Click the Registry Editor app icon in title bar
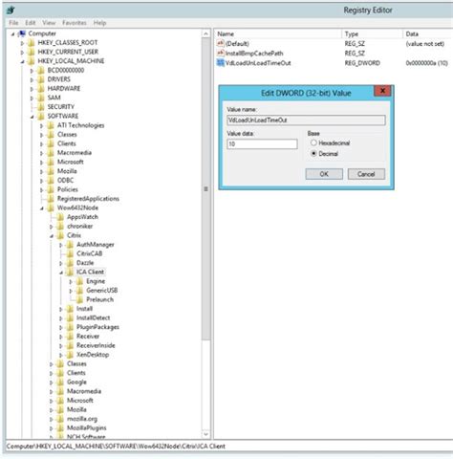This screenshot has height=459, width=453. tap(11, 11)
